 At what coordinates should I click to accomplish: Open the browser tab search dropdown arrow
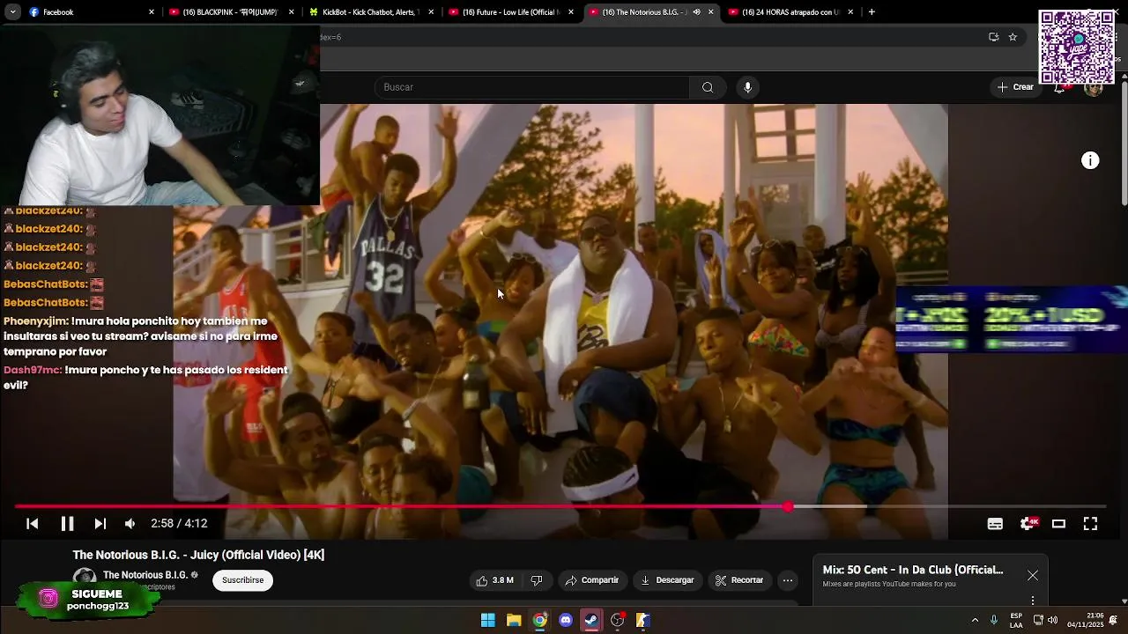point(11,12)
